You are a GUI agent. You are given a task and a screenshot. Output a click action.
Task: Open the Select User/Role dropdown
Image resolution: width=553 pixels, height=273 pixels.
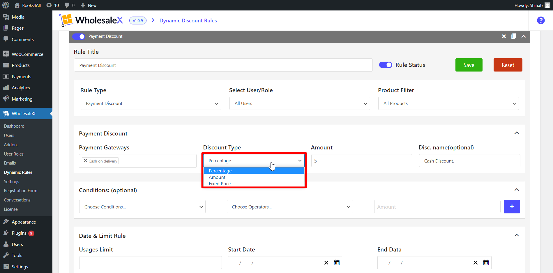(300, 104)
